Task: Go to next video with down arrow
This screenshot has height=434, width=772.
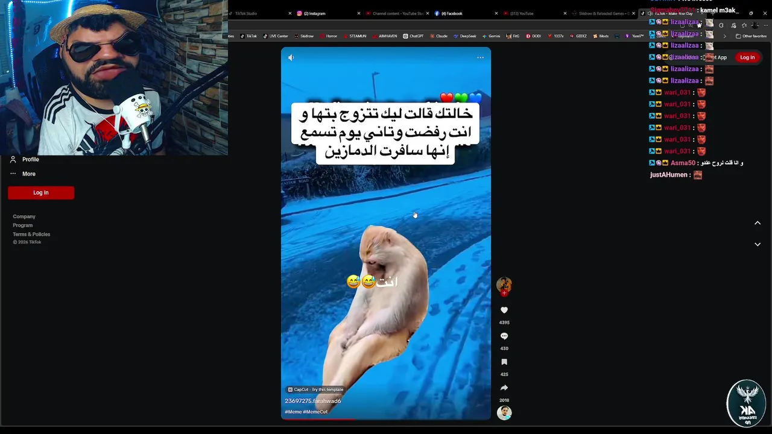Action: [758, 244]
